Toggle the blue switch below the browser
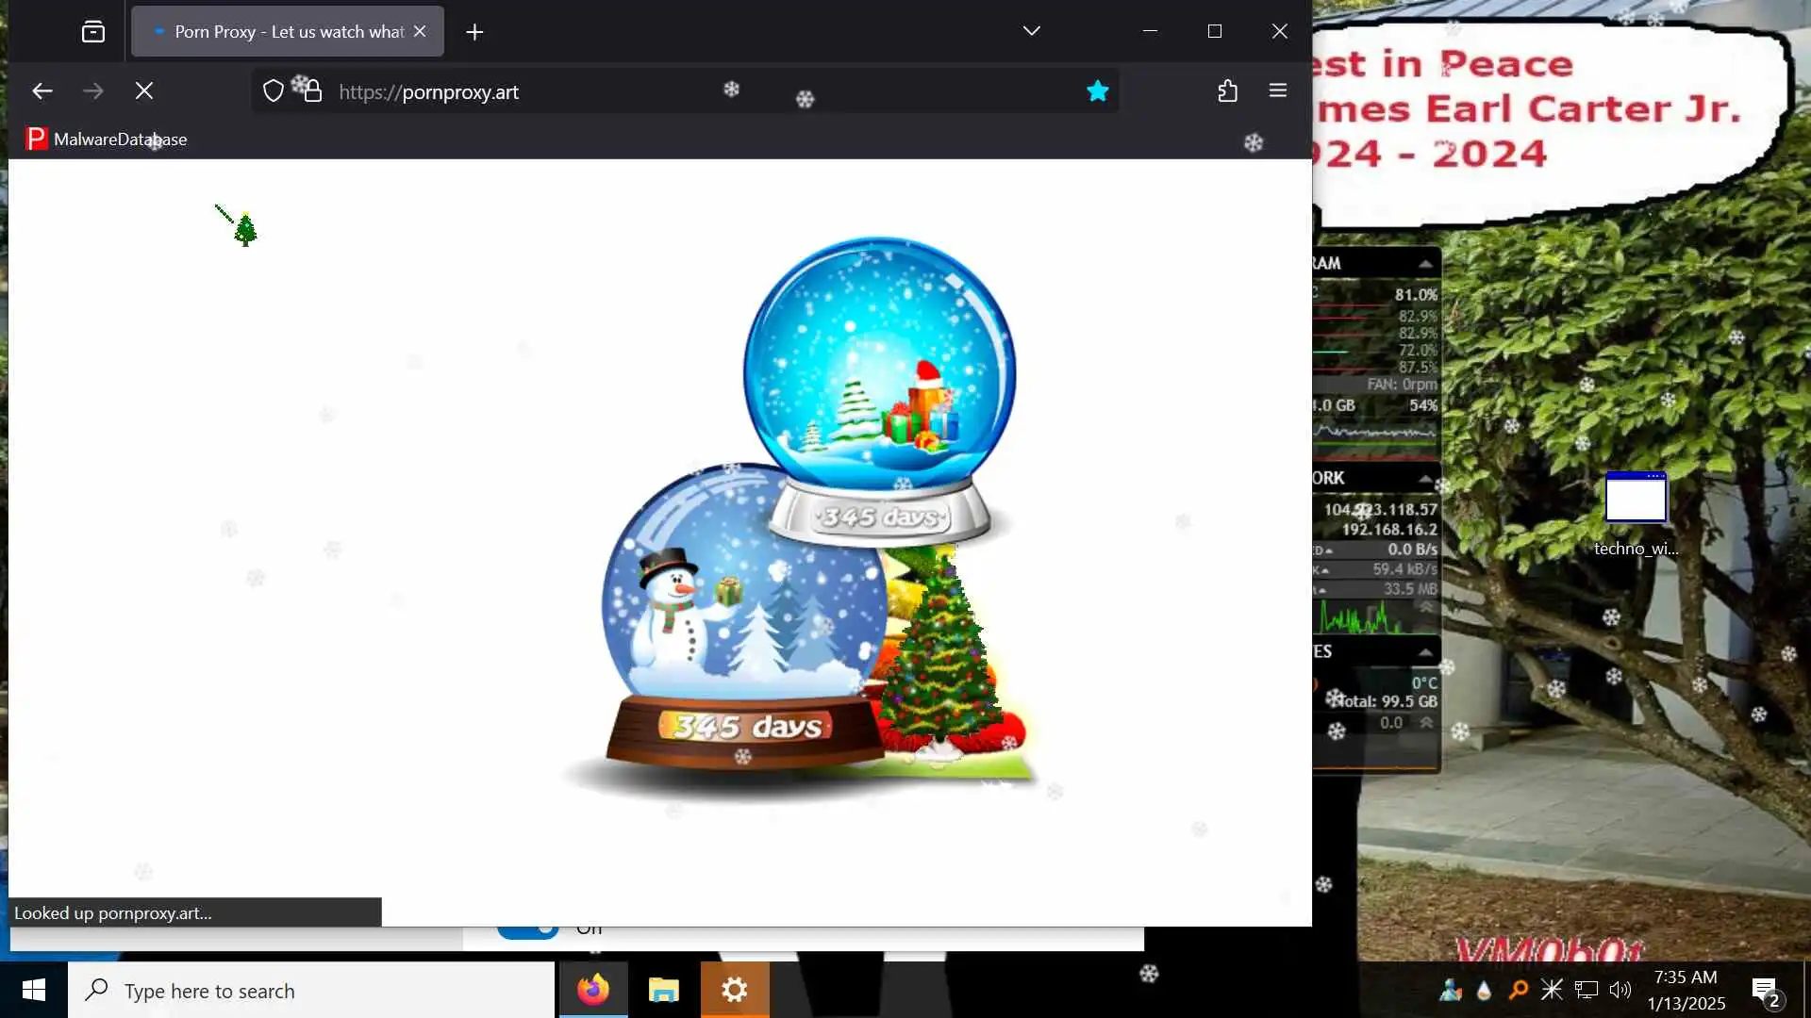This screenshot has height=1018, width=1811. 528,931
